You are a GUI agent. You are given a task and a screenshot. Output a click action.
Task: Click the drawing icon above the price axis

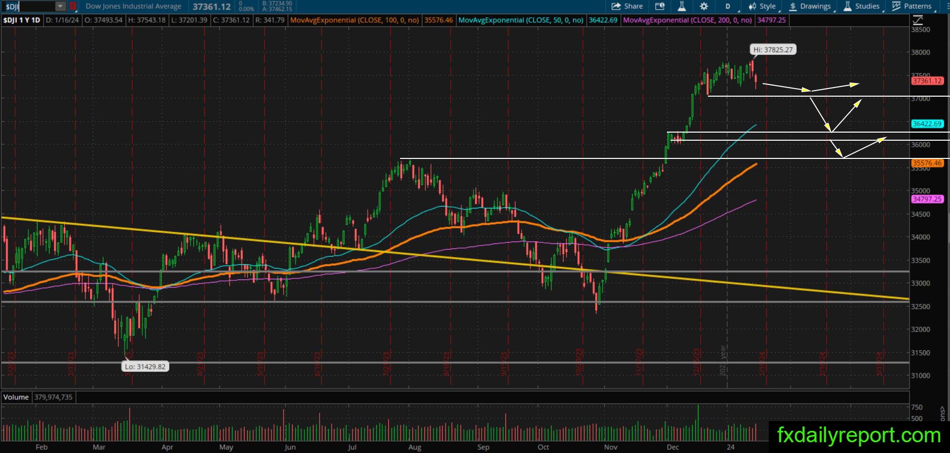click(x=918, y=20)
